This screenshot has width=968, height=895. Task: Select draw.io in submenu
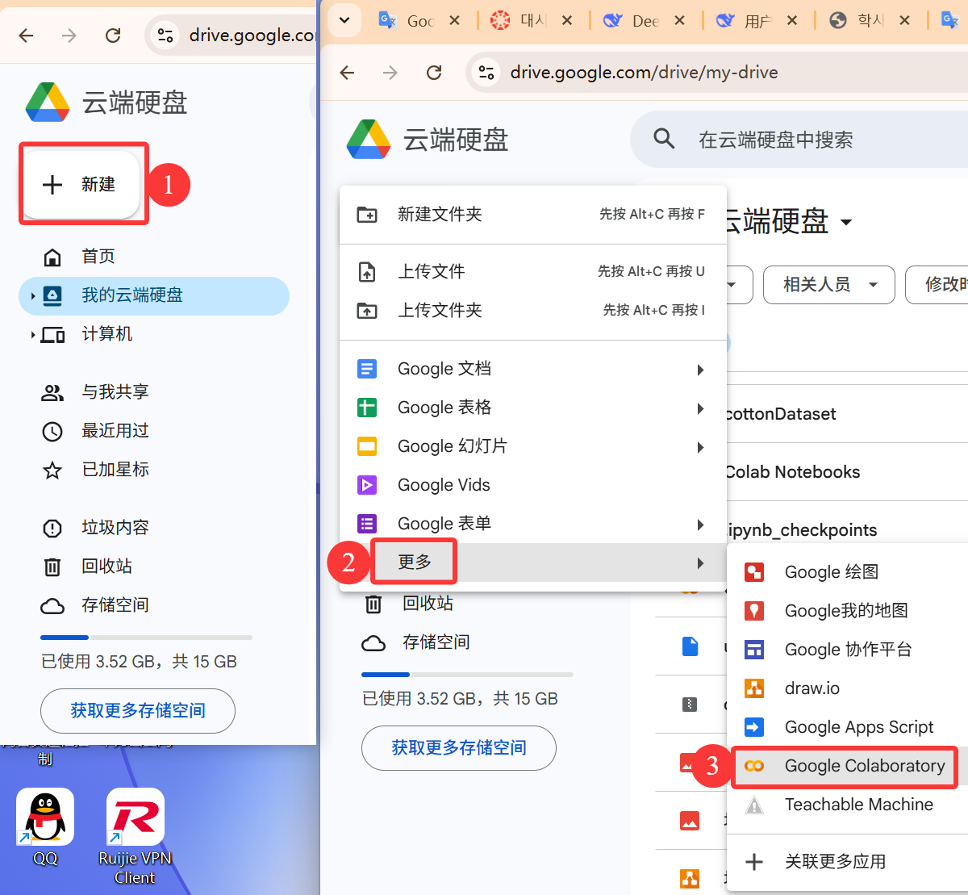[x=847, y=688]
